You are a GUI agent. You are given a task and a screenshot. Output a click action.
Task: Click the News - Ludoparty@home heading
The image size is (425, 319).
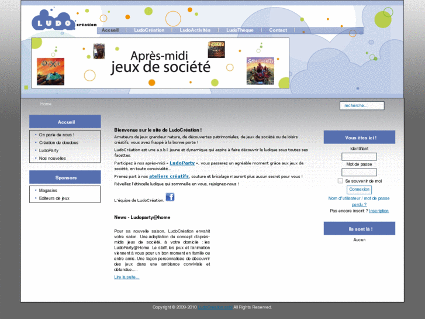142,217
